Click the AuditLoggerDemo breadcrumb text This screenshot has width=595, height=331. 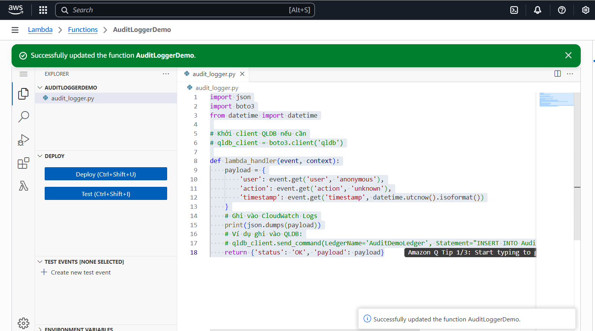pos(142,30)
